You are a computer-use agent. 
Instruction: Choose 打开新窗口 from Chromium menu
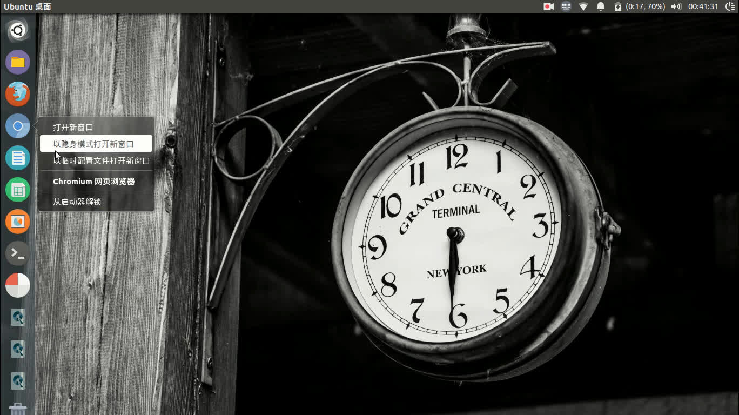point(96,128)
